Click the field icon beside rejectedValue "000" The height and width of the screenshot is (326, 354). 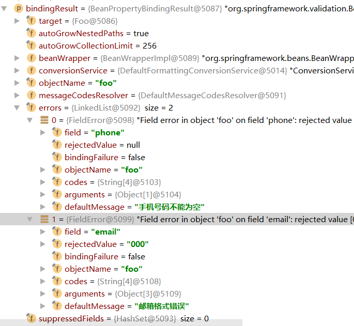[x=57, y=244]
